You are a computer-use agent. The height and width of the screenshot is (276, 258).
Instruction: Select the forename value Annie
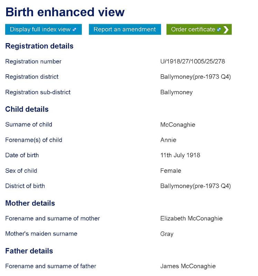(168, 140)
